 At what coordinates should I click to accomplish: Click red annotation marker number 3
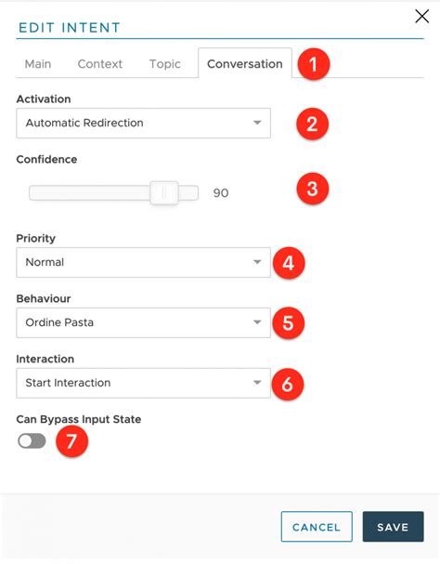tap(313, 189)
